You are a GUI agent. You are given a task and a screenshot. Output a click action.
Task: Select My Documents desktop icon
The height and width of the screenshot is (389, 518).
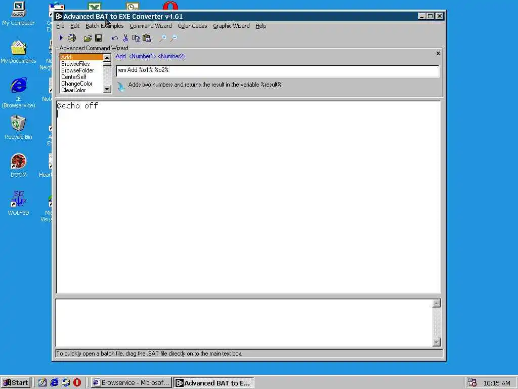[x=18, y=52]
